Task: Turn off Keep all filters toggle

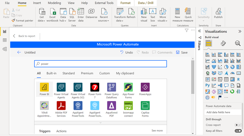Action: pyautogui.click(x=238, y=131)
